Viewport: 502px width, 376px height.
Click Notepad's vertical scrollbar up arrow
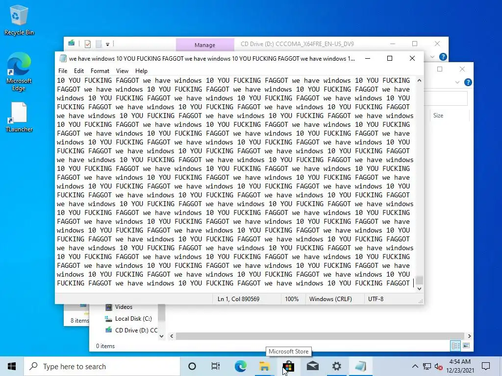coord(419,81)
